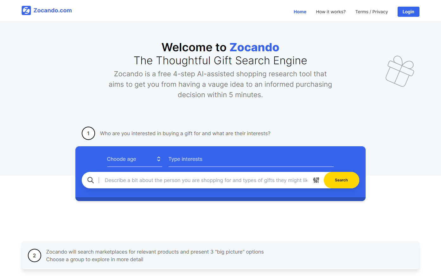Open the Terms / Privacy page
The image size is (441, 277).
pos(371,12)
